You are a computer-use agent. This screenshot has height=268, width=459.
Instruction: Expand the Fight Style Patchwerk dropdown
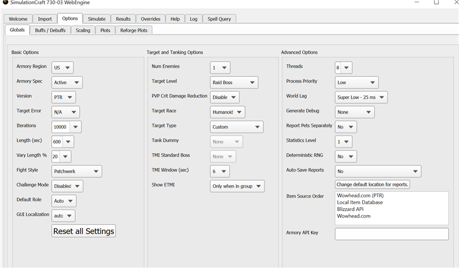coord(76,171)
